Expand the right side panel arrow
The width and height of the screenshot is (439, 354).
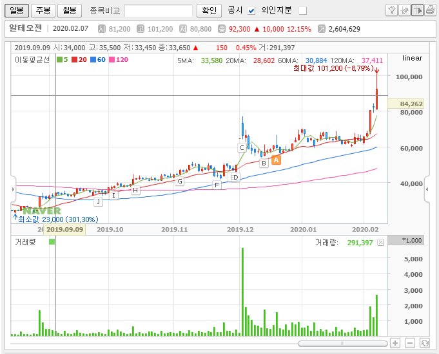(x=427, y=189)
